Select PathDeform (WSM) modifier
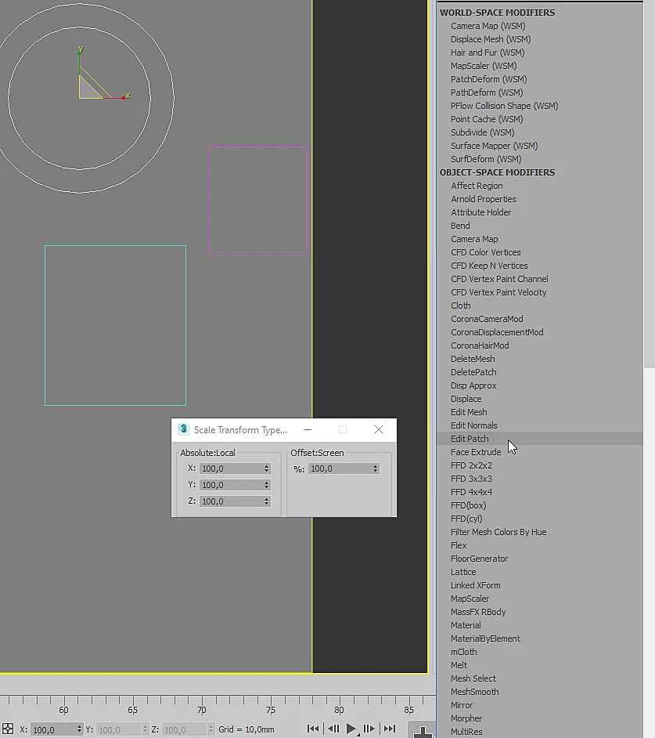This screenshot has width=655, height=738. click(487, 92)
